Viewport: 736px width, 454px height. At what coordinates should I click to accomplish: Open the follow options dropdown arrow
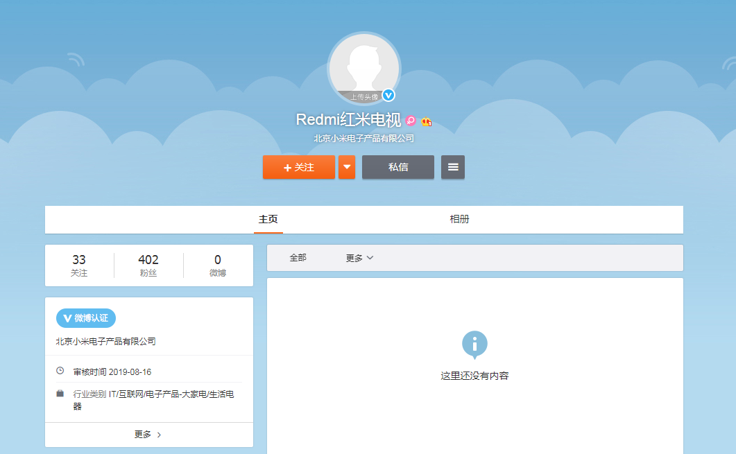point(347,167)
